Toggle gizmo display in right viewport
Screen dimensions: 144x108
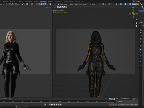click(x=121, y=4)
